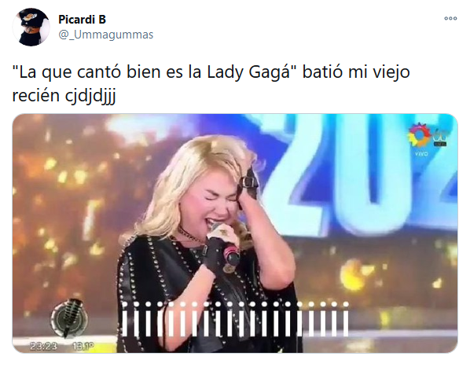Click the singer's black wrist cuff in the video
The width and height of the screenshot is (470, 367).
pos(249,183)
